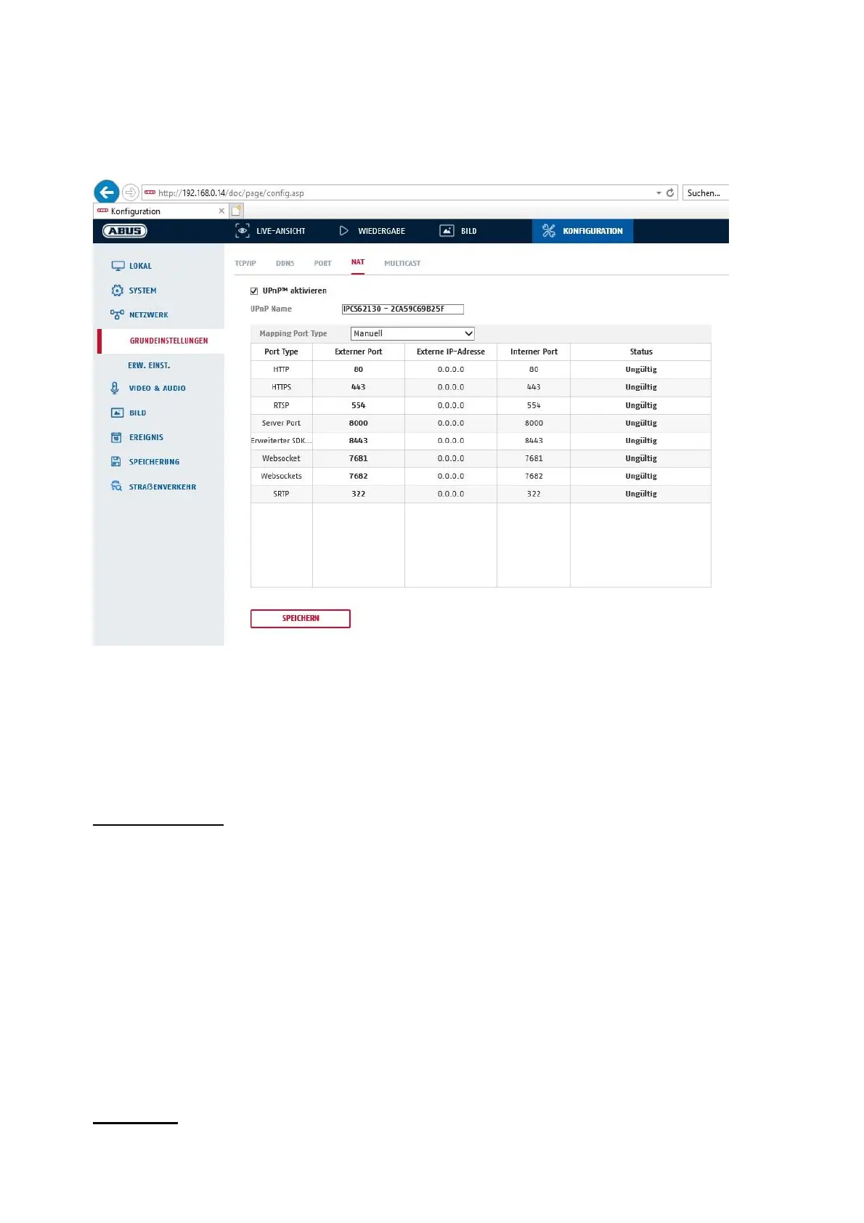Image resolution: width=864 pixels, height=1223 pixels.
Task: Click the Konfiguration wrench icon
Action: [x=549, y=231]
